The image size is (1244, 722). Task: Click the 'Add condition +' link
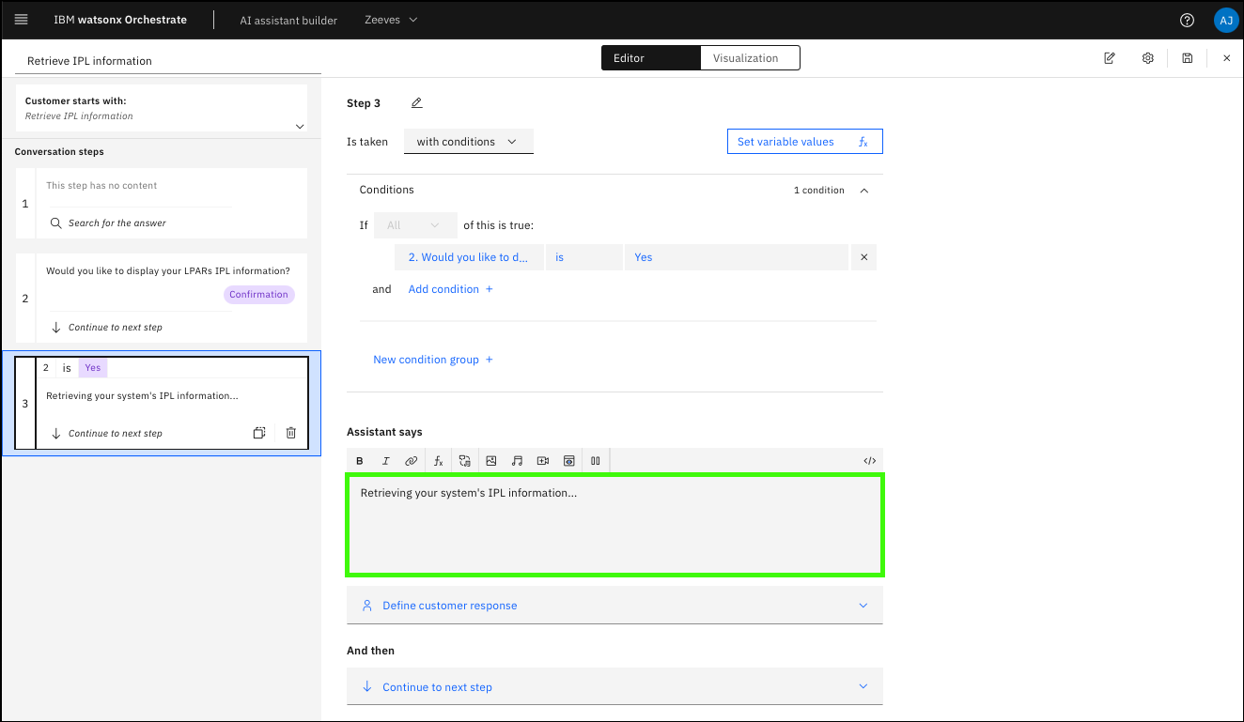point(450,289)
